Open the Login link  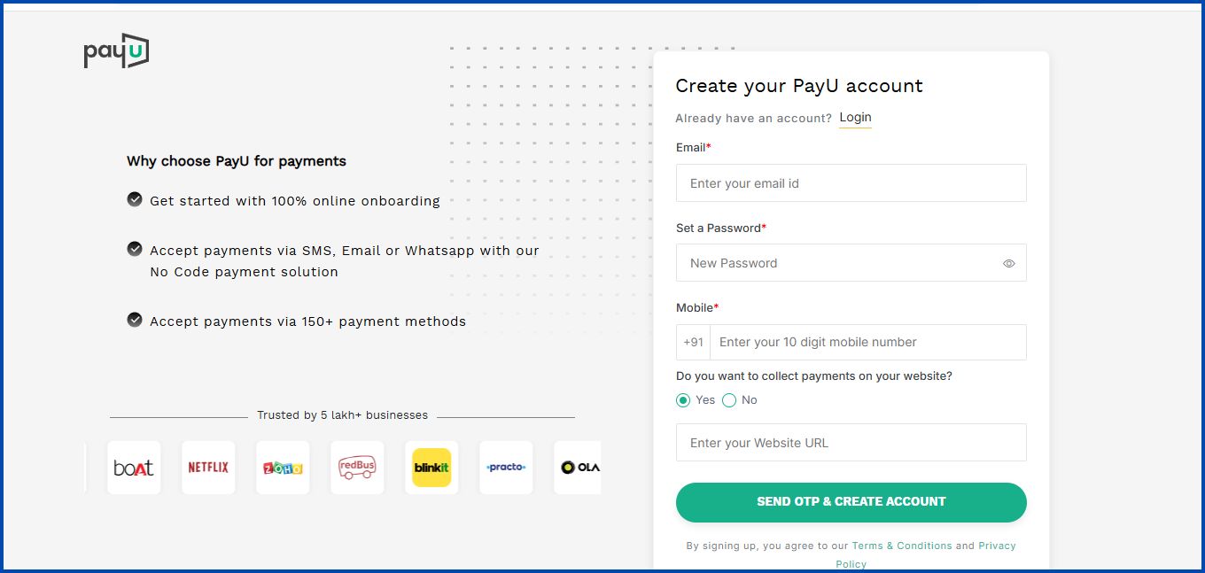tap(854, 117)
